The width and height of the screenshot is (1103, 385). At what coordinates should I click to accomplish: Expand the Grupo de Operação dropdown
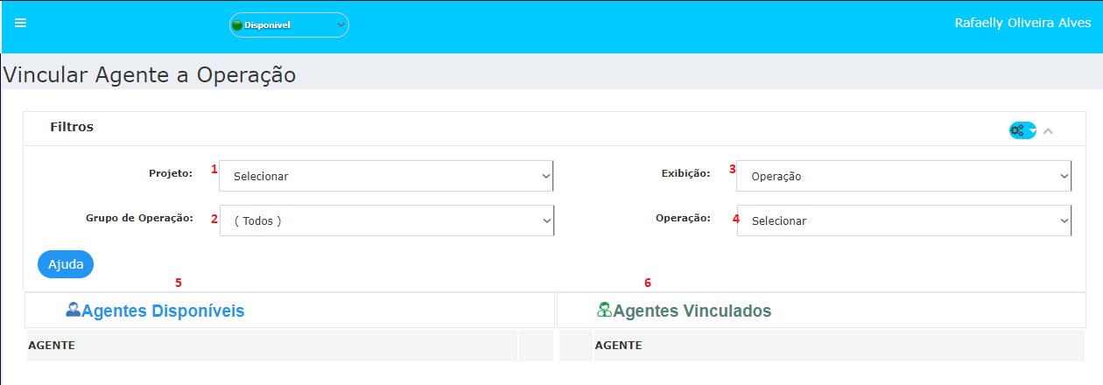tap(386, 220)
